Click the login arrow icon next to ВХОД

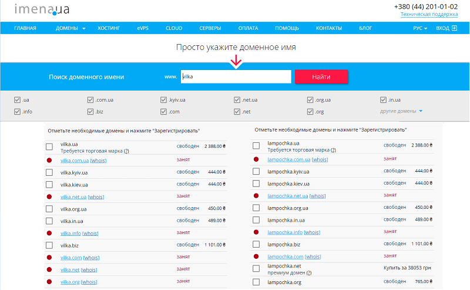(454, 28)
